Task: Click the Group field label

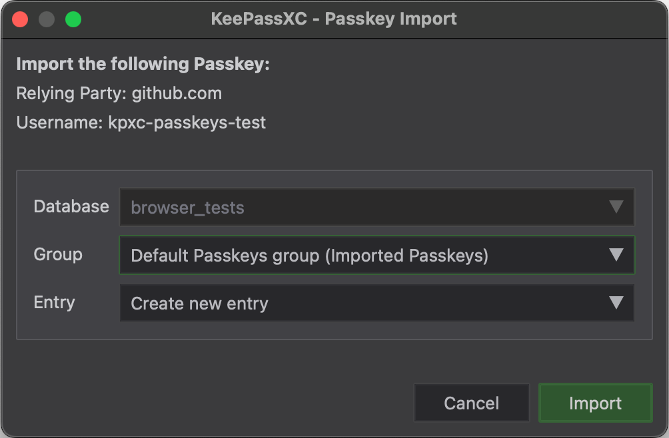Action: pyautogui.click(x=58, y=254)
